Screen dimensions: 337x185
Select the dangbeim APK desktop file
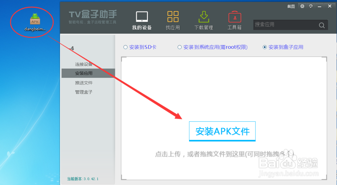point(35,22)
